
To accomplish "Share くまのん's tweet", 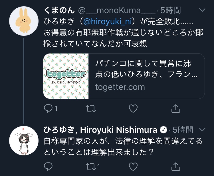I will click(176, 108).
